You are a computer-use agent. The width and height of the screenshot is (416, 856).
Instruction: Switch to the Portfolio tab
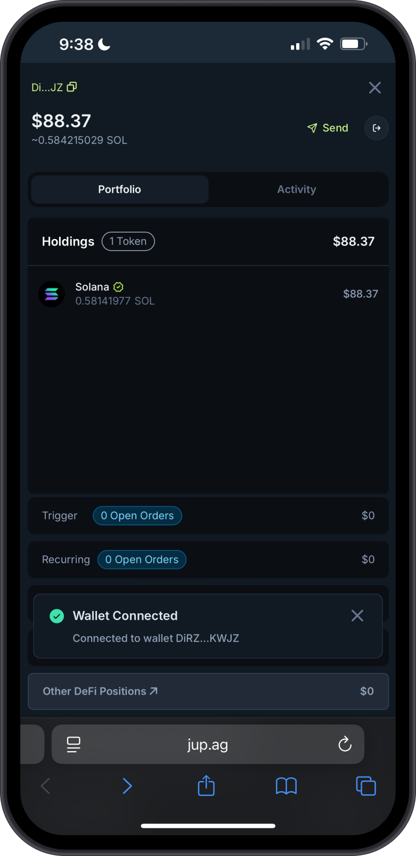tap(120, 190)
